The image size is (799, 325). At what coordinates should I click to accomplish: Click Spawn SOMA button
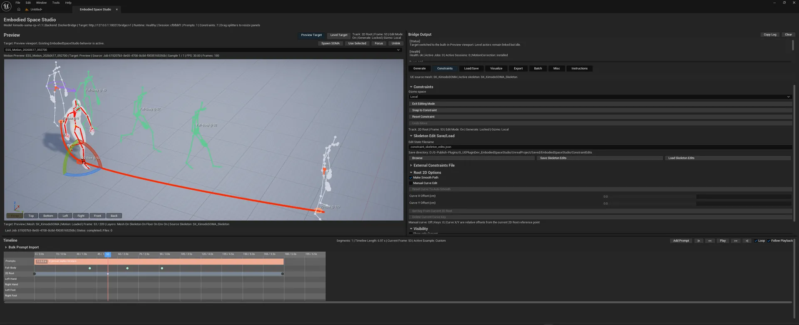[x=330, y=43]
